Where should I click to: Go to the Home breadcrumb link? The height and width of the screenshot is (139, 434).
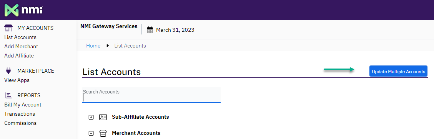93,46
